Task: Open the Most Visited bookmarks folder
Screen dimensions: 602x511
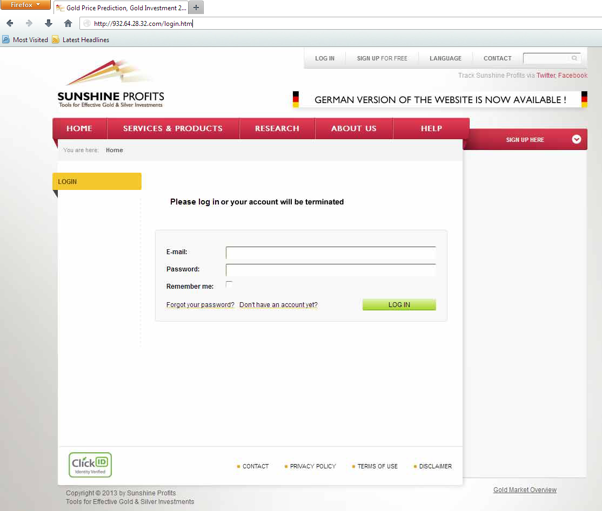Action: point(25,39)
